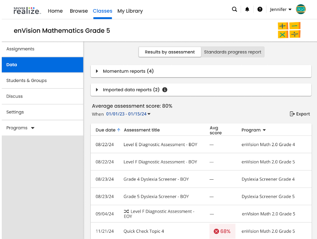Click the math operations class icon

(289, 30)
